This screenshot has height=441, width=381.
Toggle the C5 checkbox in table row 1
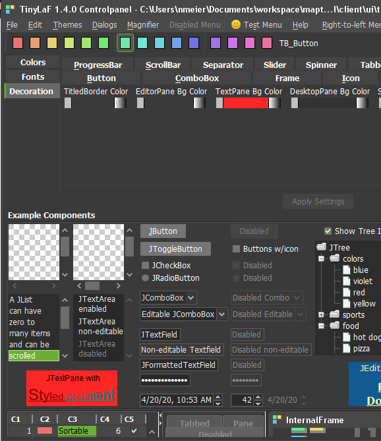coord(134,430)
